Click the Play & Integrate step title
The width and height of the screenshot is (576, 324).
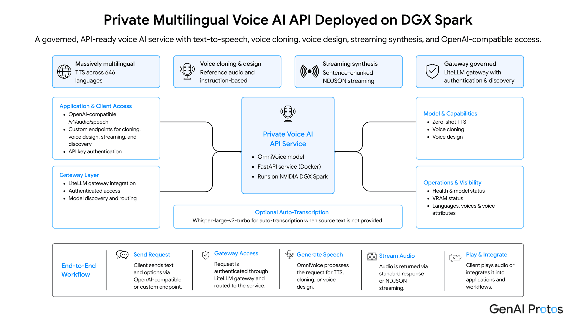point(486,255)
